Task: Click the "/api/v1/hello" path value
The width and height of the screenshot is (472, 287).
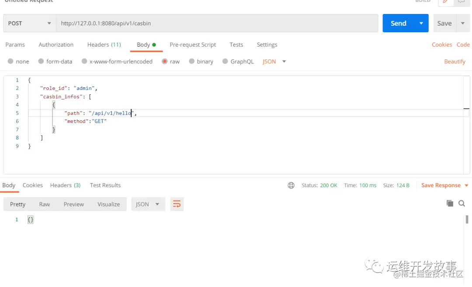Action: [x=111, y=113]
